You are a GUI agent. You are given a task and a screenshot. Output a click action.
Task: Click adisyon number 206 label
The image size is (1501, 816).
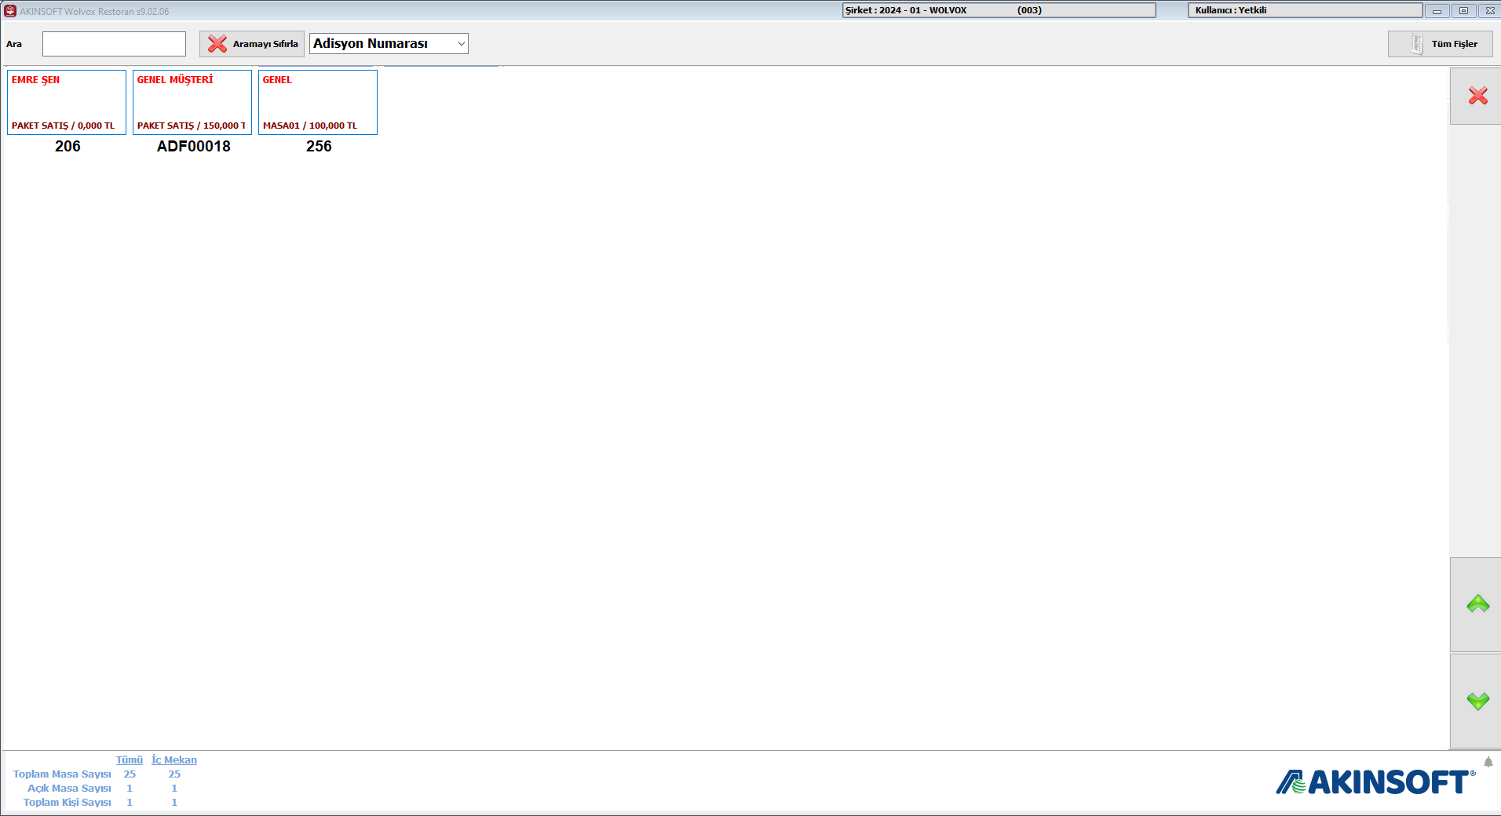(68, 146)
